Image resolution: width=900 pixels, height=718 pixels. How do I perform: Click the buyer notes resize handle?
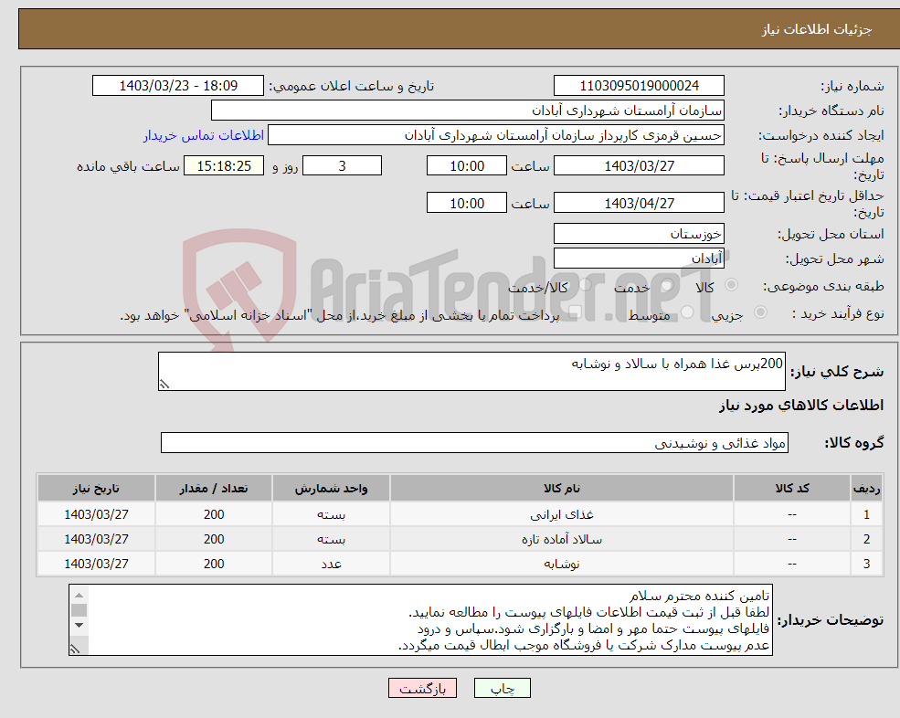pyautogui.click(x=75, y=649)
